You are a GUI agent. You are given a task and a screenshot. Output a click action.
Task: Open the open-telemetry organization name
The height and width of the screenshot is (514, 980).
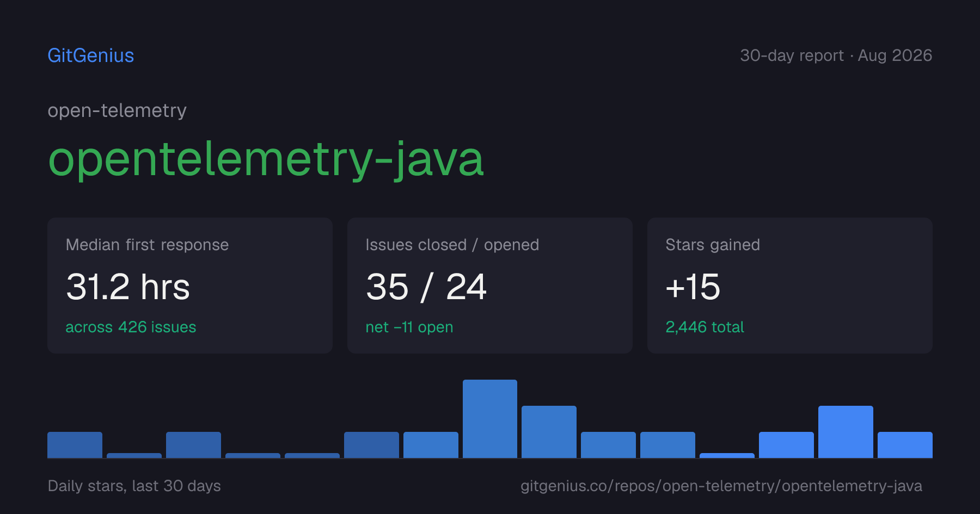tap(117, 111)
